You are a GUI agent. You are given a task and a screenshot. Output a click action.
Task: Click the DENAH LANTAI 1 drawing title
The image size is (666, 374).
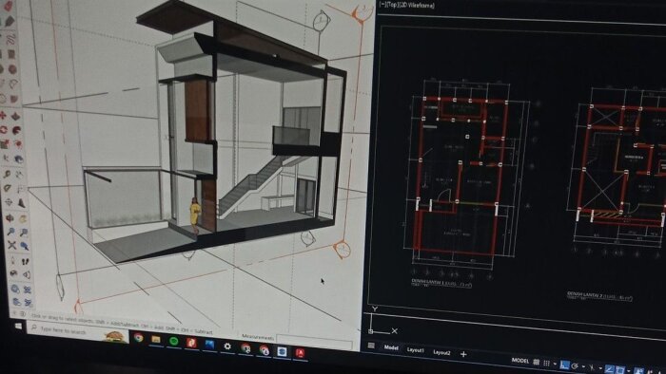pos(441,283)
